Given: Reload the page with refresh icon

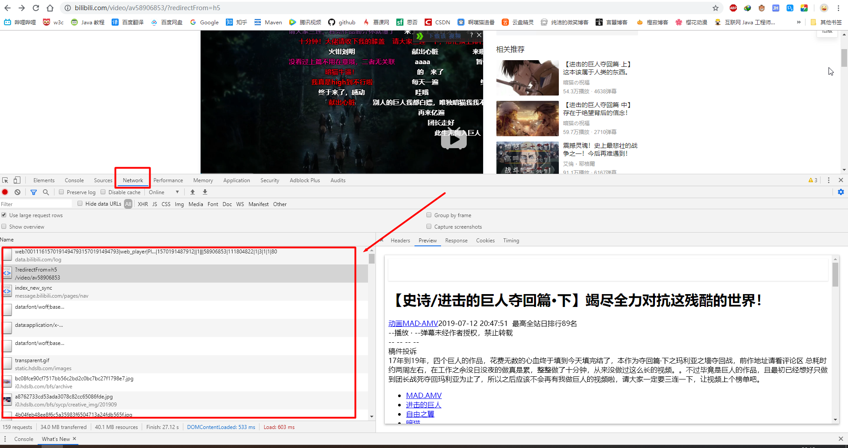Looking at the screenshot, I should 36,8.
